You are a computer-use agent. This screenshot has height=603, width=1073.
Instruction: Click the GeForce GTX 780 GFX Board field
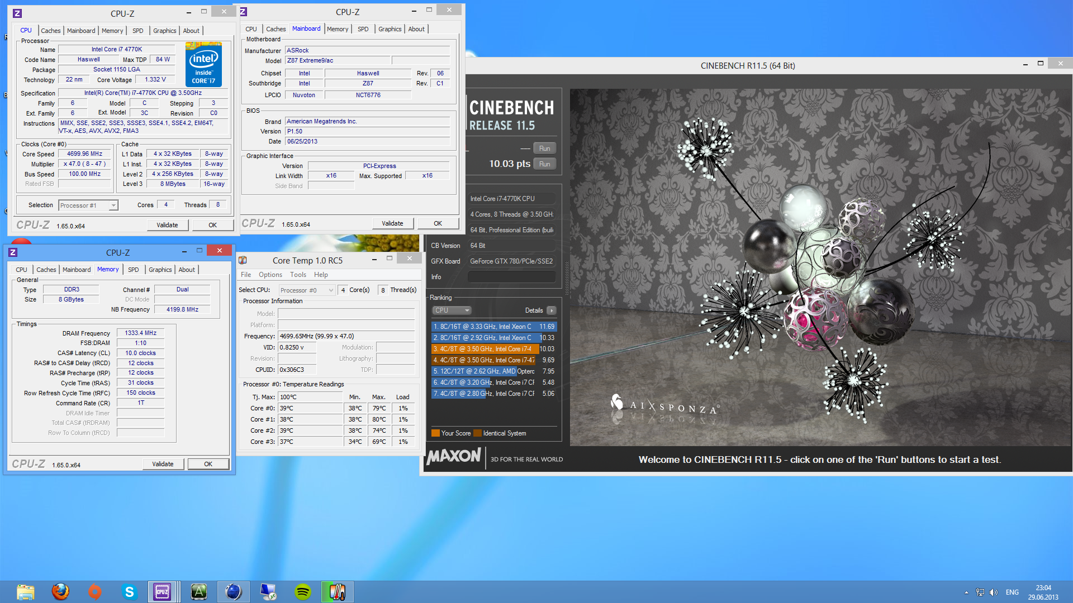point(511,261)
